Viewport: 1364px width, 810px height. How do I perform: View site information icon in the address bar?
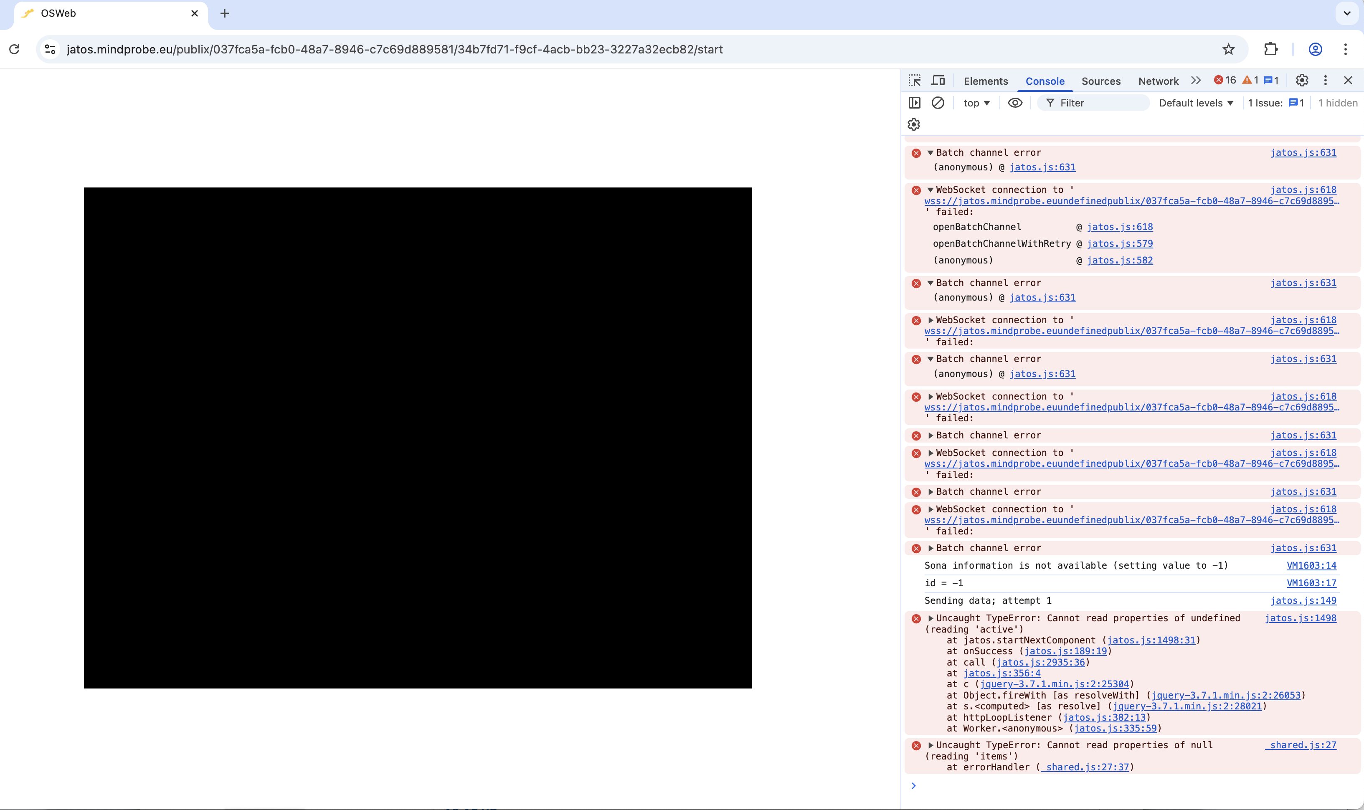pos(50,49)
